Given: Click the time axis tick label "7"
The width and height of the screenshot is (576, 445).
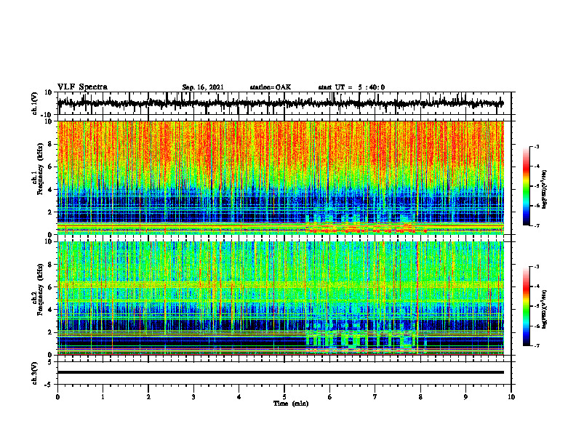Looking at the screenshot, I should (x=375, y=397).
